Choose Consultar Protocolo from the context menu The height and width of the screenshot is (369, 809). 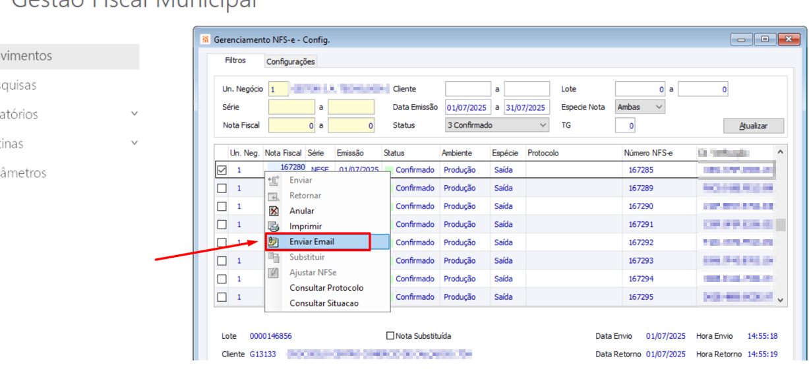(326, 288)
